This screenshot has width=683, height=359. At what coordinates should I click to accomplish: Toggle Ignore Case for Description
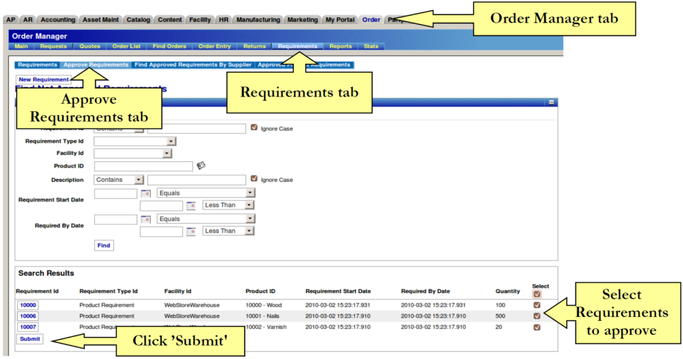tap(253, 179)
